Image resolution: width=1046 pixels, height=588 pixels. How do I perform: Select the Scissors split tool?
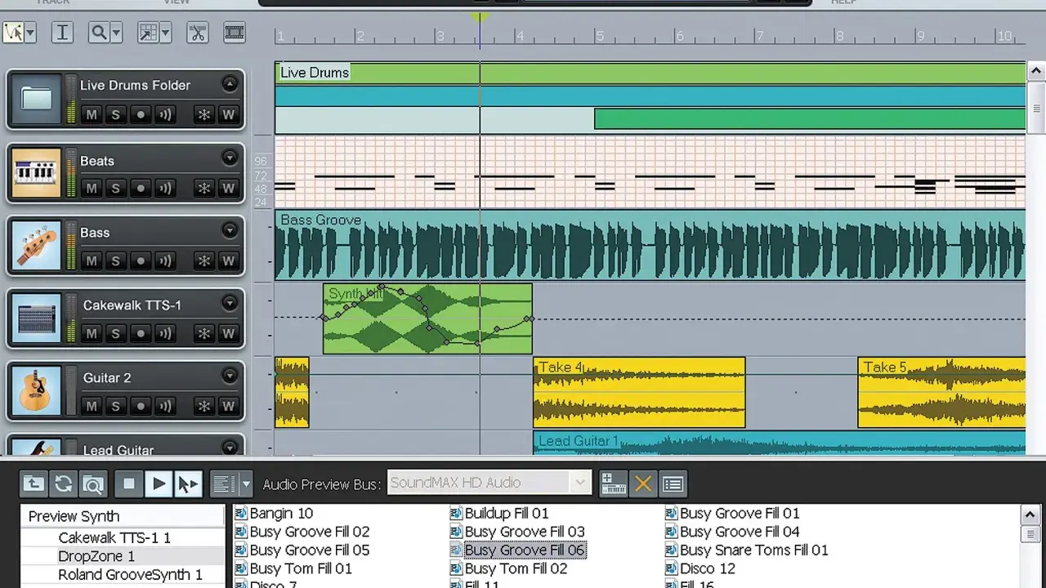pos(197,33)
